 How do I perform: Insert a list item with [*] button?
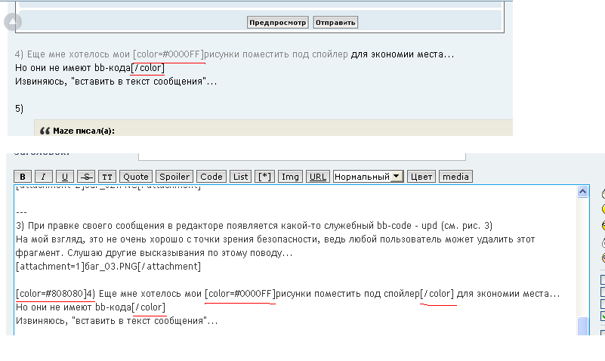pos(264,177)
